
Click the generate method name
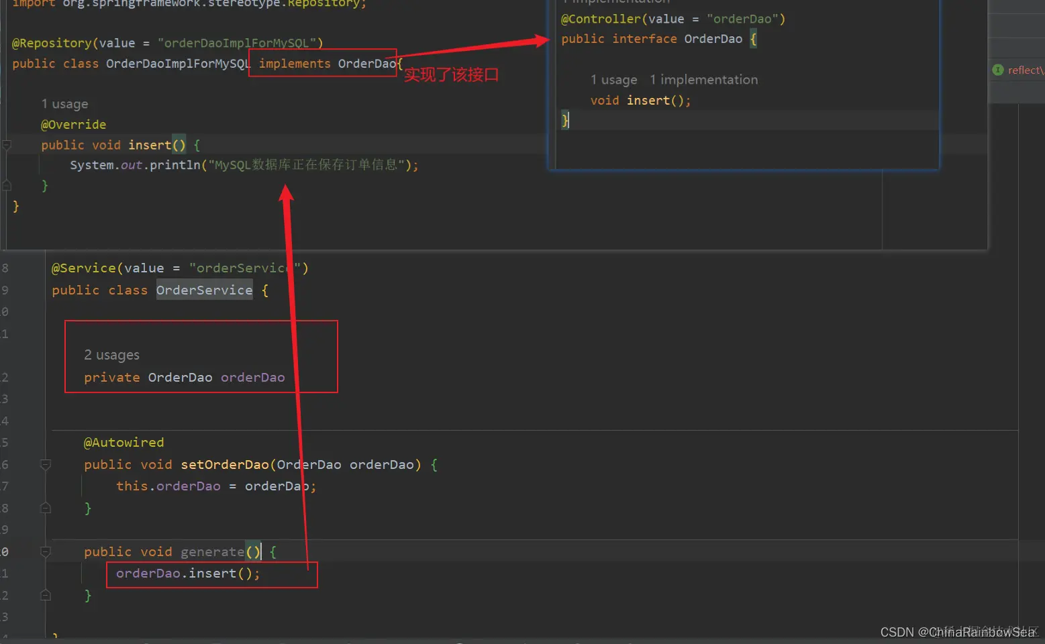pos(213,551)
